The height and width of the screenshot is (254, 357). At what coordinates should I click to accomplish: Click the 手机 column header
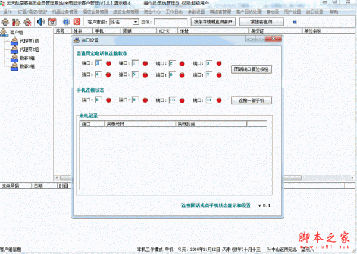click(107, 31)
